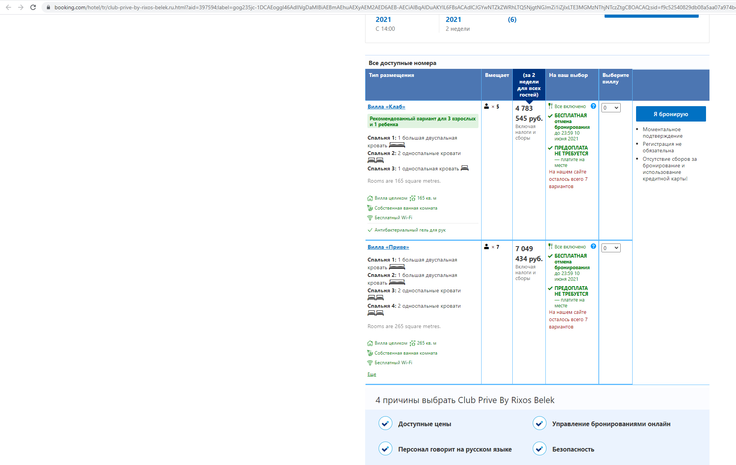Viewport: 736px width, 465px height.
Task: Open the Вилла «Клаб» link
Action: [x=386, y=107]
